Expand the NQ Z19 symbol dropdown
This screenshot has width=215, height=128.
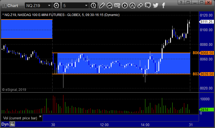pyautogui.click(x=49, y=6)
